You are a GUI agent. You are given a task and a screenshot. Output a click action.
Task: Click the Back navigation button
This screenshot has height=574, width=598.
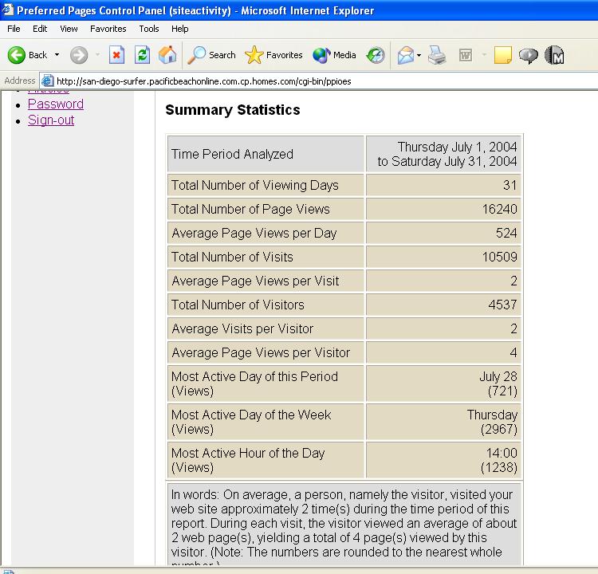click(28, 55)
